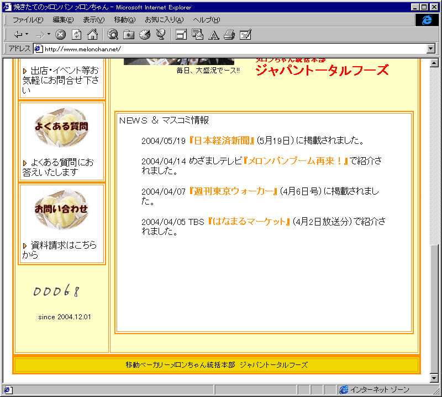The image size is (442, 397).
Task: Open the メロンパンブーム再来! link
Action: pos(296,160)
